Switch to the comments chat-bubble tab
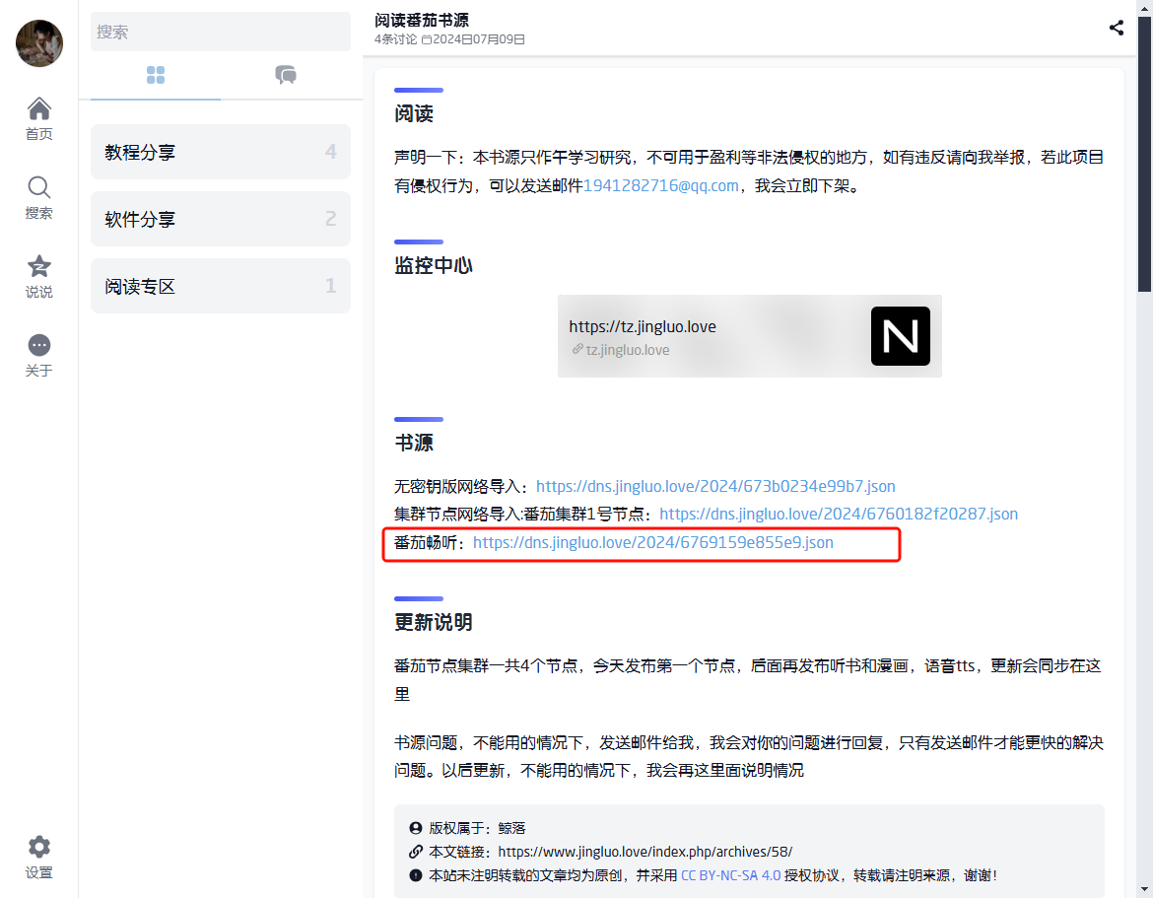Viewport: 1153px width, 898px height. click(286, 75)
